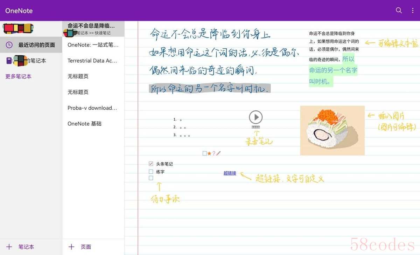Click the OneNote title in the header
The height and width of the screenshot is (255, 420).
19,11
